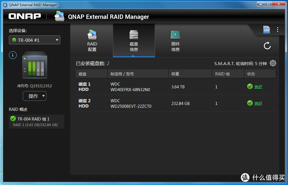Click the refresh icon to reload disk info
288x185 pixels.
point(267,46)
